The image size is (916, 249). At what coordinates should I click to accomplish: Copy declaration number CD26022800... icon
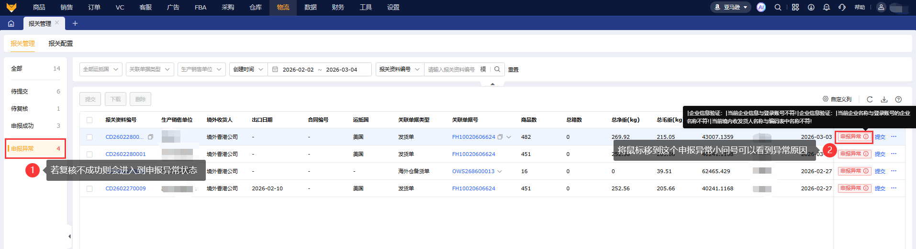(150, 137)
